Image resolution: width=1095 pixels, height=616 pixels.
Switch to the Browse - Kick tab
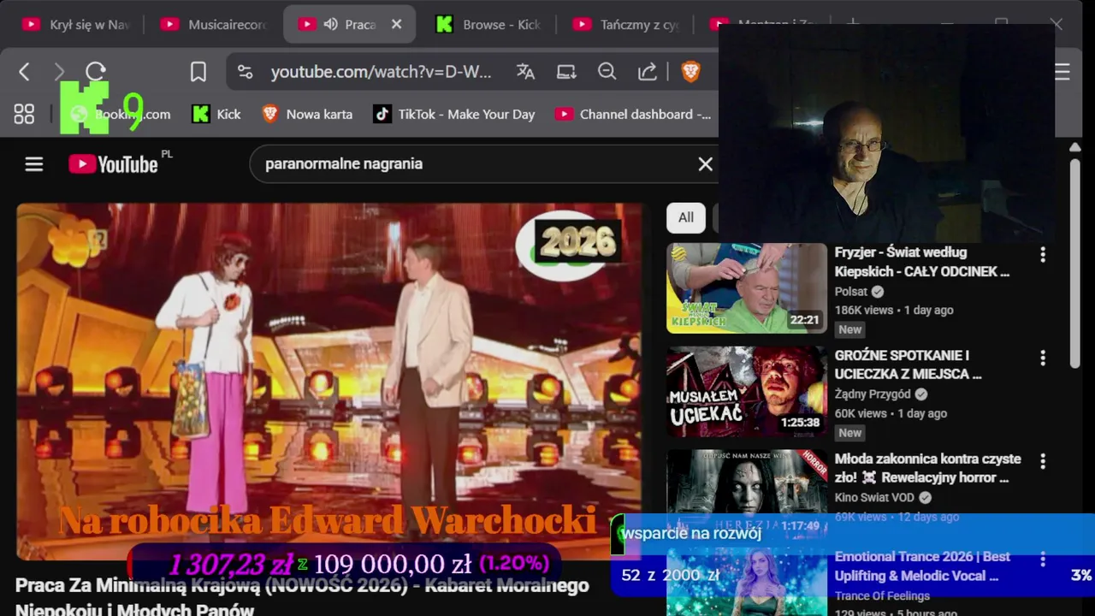(488, 24)
